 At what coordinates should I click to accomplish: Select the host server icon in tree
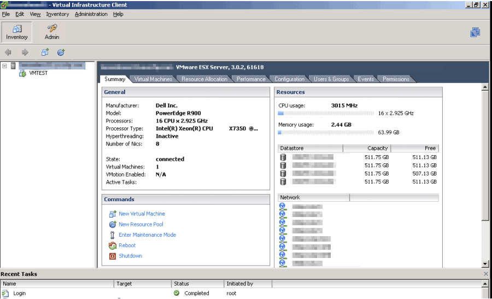(13, 66)
